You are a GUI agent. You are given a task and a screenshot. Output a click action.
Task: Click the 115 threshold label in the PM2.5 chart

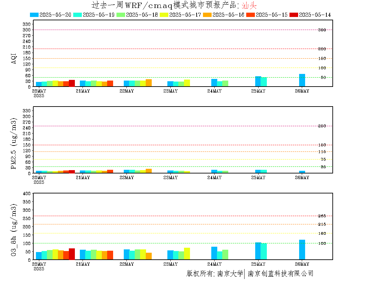point(322,152)
